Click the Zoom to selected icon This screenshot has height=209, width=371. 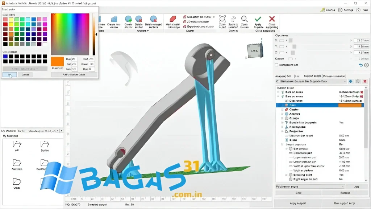click(233, 19)
